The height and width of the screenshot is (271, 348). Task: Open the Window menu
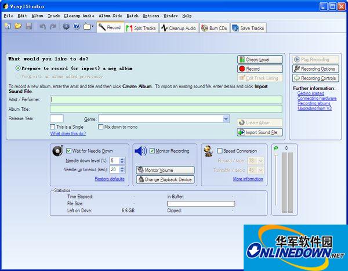tap(171, 16)
